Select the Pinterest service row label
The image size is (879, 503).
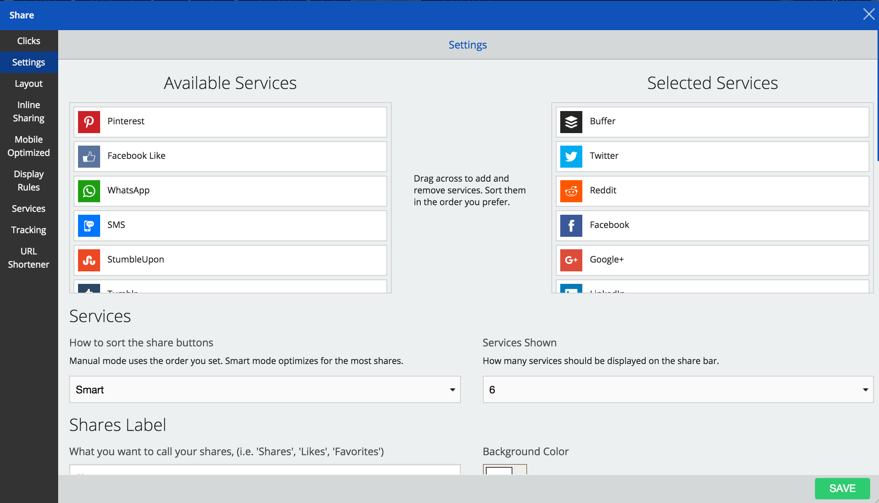pos(126,121)
